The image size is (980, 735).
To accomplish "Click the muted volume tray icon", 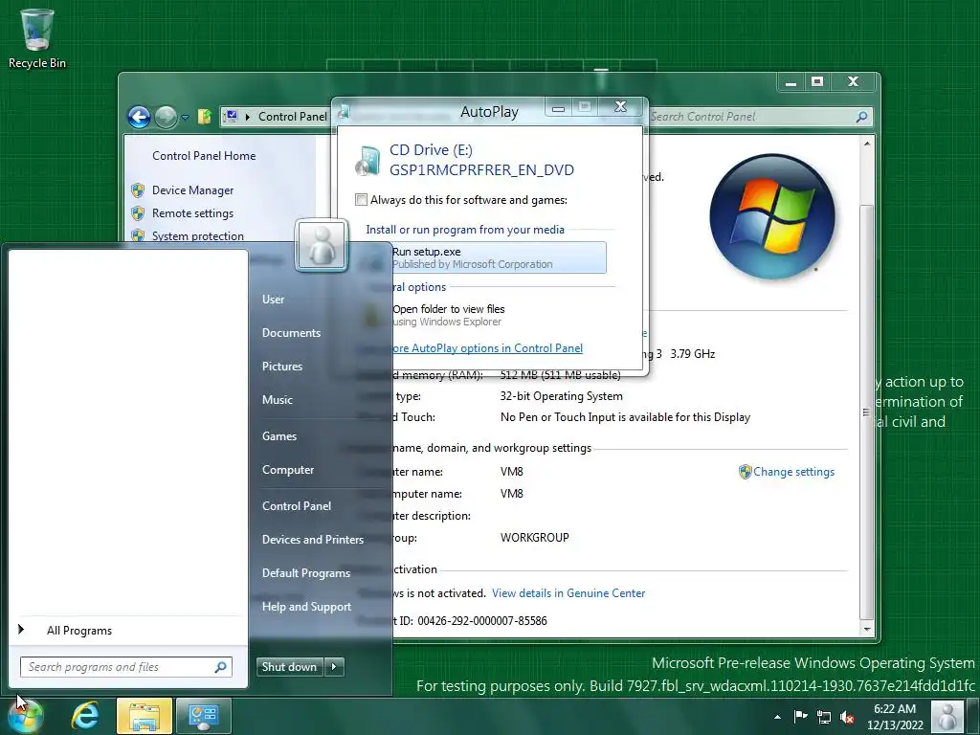I will coord(847,717).
